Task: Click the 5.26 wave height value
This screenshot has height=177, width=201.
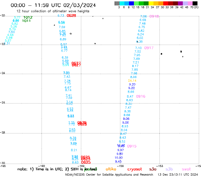Action: point(14,26)
